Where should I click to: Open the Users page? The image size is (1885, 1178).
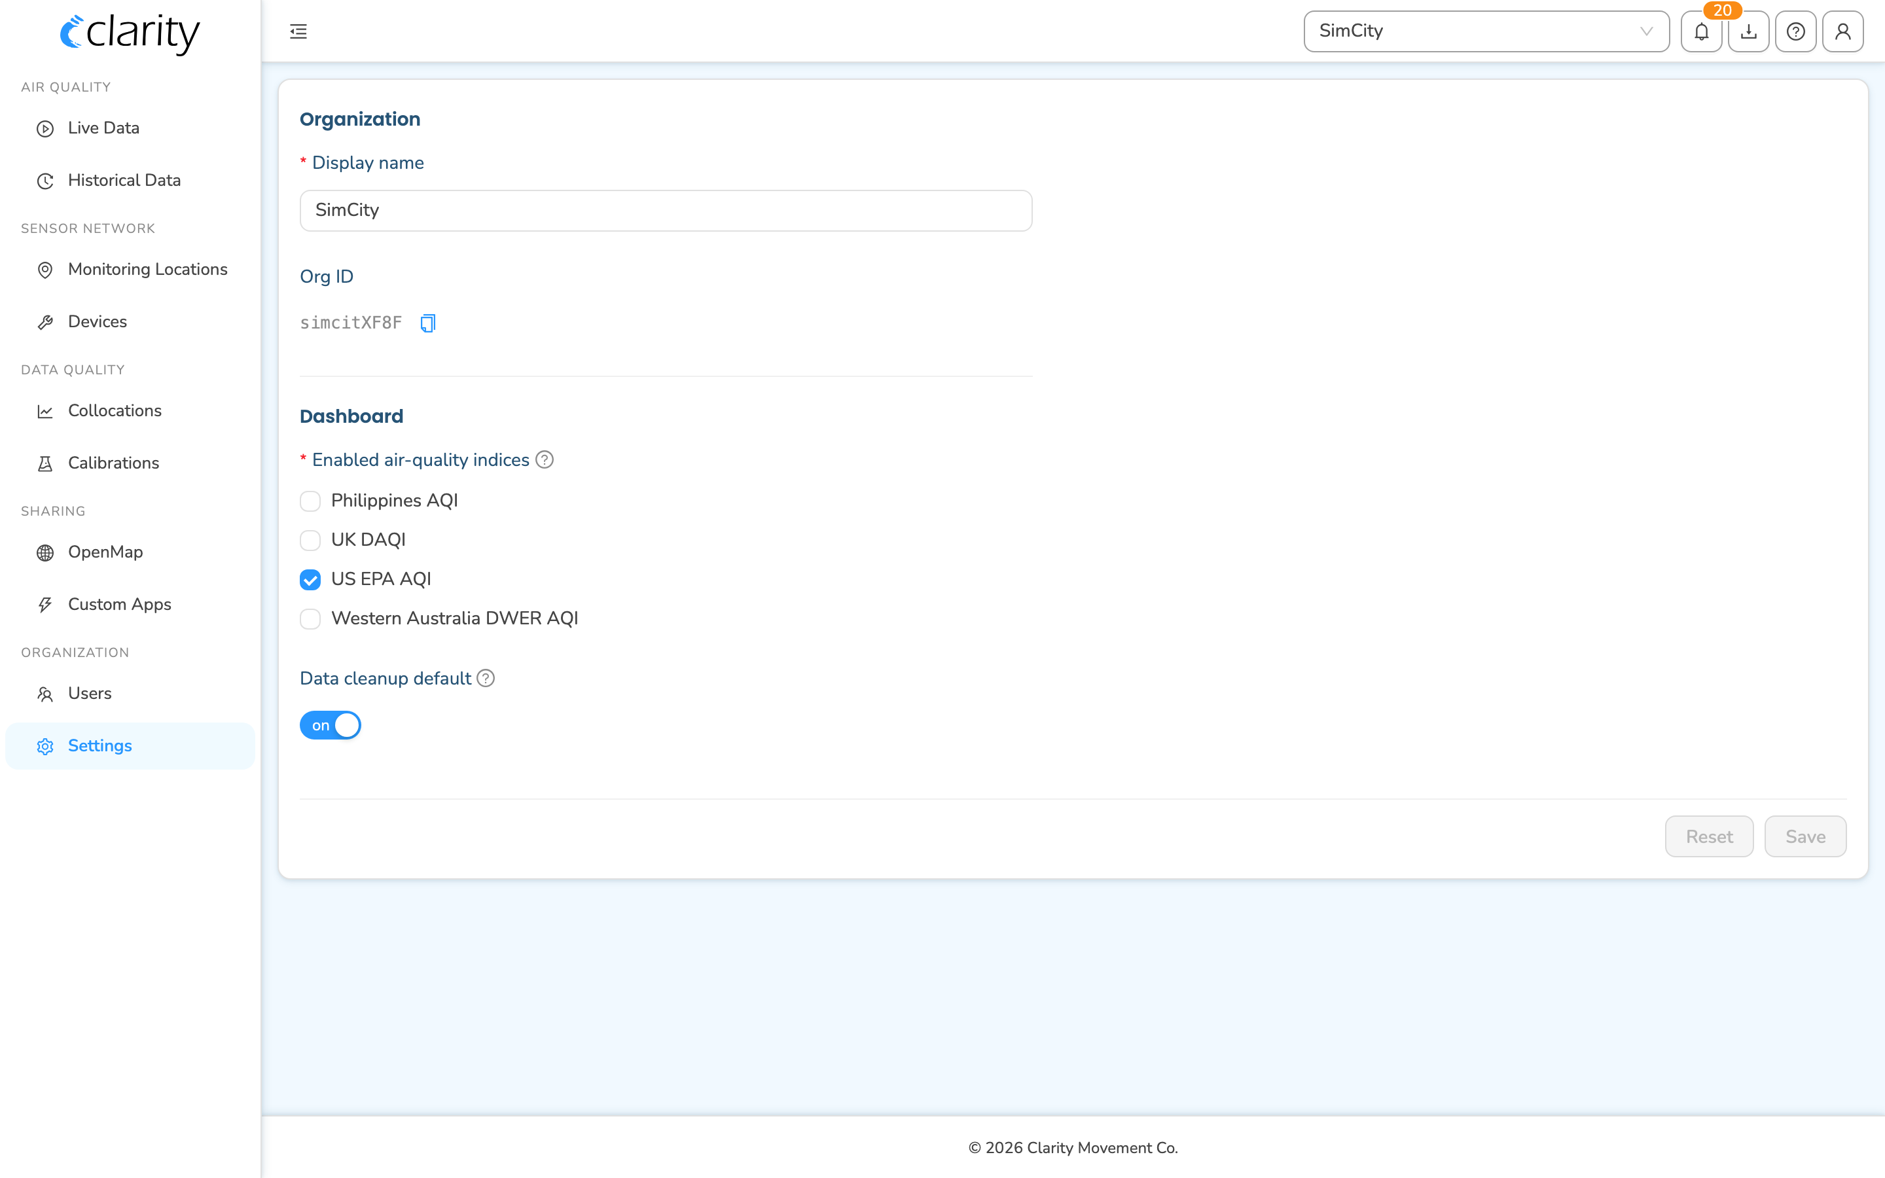coord(130,694)
